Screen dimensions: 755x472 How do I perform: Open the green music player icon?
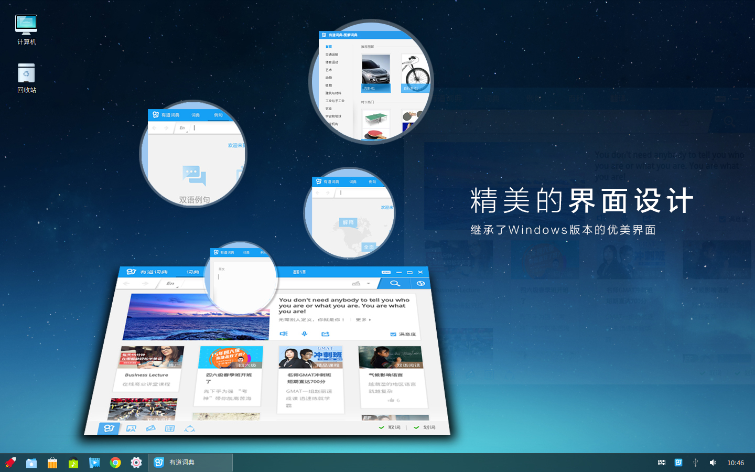click(73, 463)
